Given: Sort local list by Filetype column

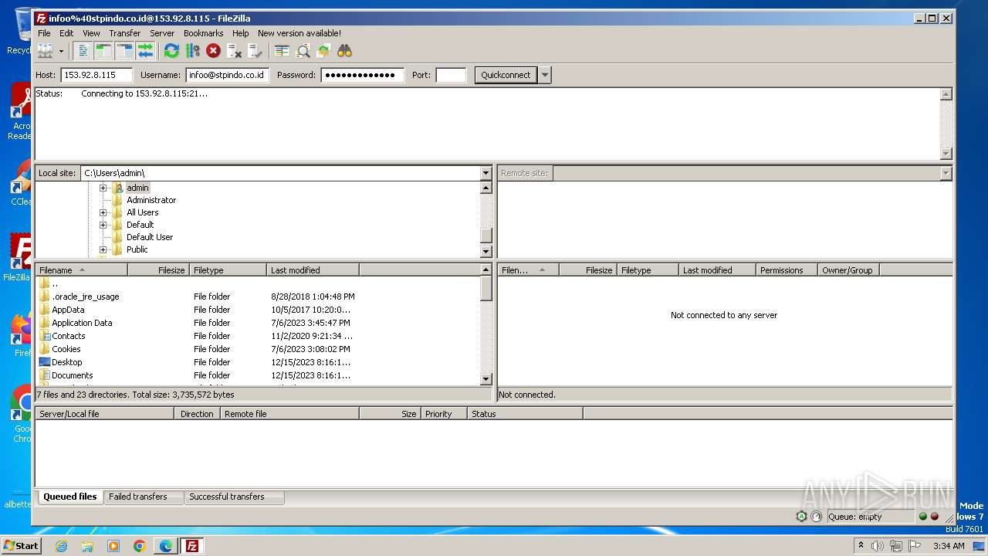Looking at the screenshot, I should 228,270.
